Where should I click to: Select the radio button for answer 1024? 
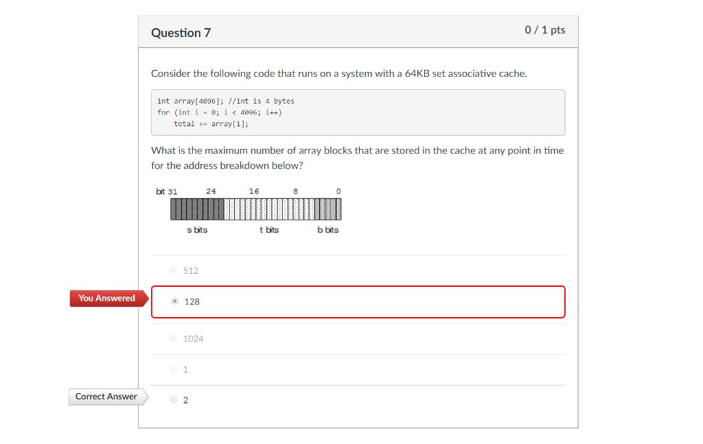tap(174, 337)
